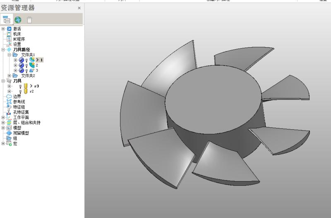Click the 残留模型 stock models icon
Screen dimensions: 331x218
[9, 133]
